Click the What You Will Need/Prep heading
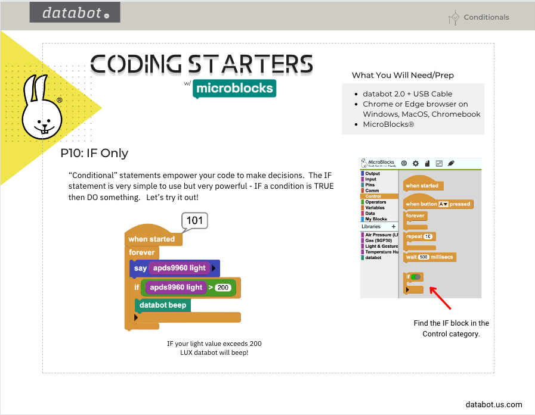 pyautogui.click(x=403, y=75)
